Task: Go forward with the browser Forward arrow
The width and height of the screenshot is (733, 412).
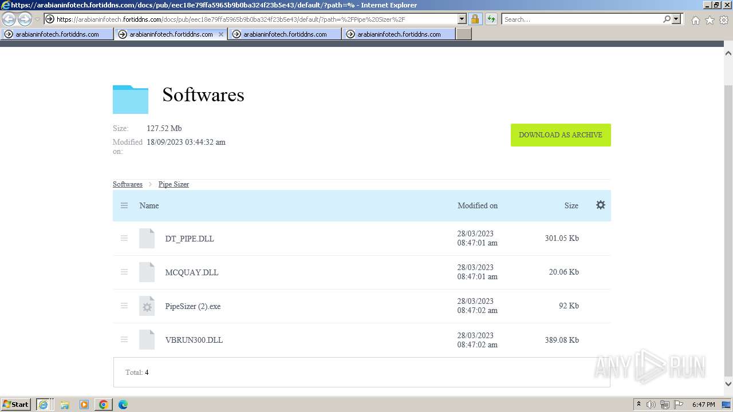Action: point(25,19)
